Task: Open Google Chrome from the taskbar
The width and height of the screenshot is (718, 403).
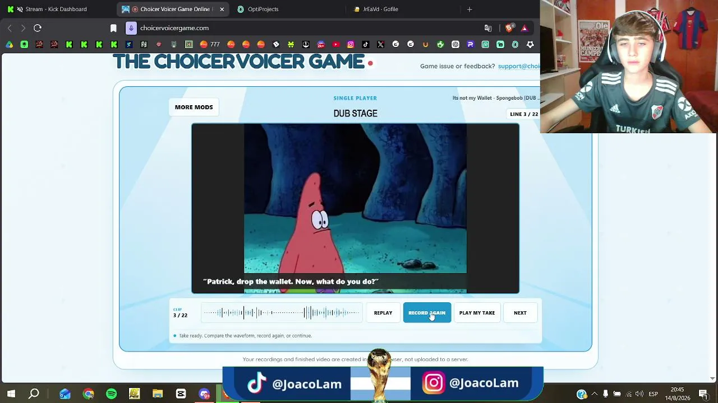Action: click(x=88, y=394)
